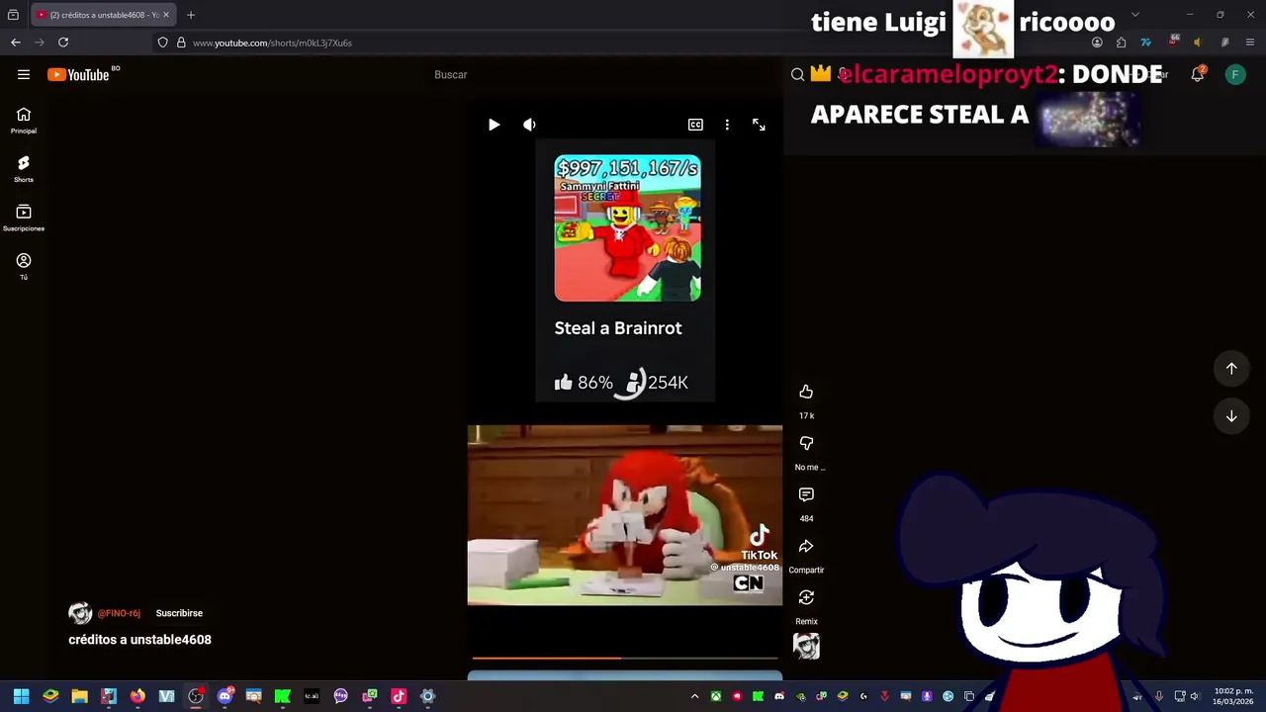1266x712 pixels.
Task: Open the browser extensions puzzle icon
Action: point(1121,43)
